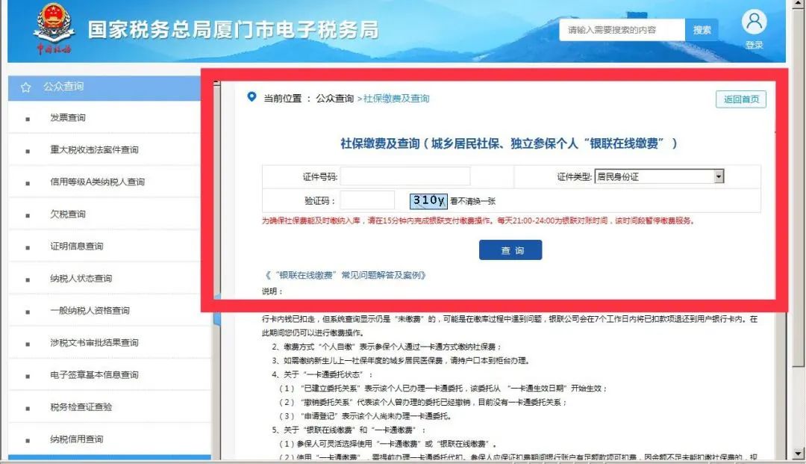Open 证明信息查询 in the sidebar

pyautogui.click(x=77, y=246)
